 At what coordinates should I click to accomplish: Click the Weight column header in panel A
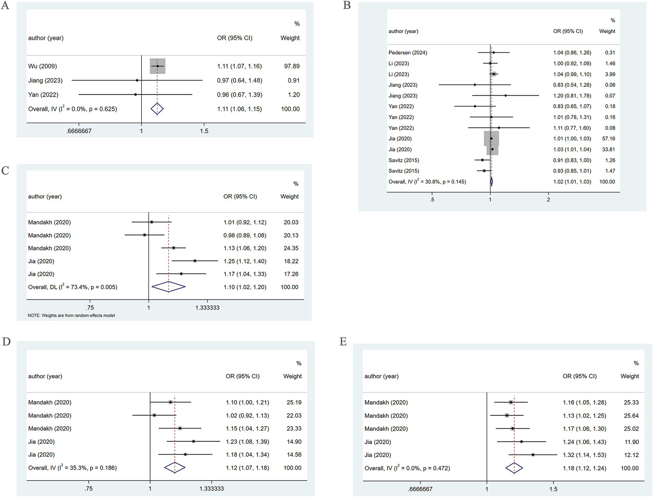[289, 38]
